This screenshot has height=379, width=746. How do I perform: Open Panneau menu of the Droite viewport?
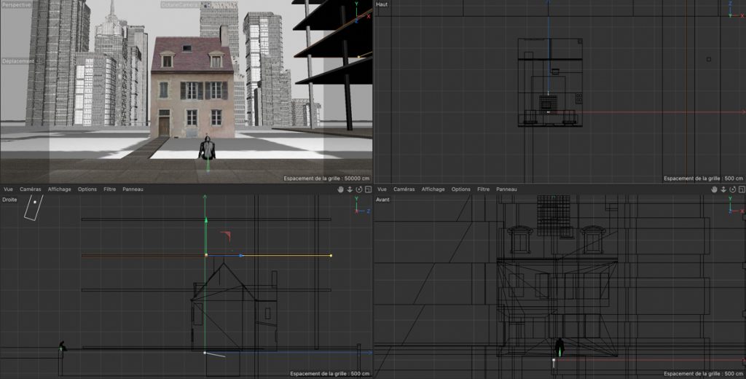tap(133, 189)
